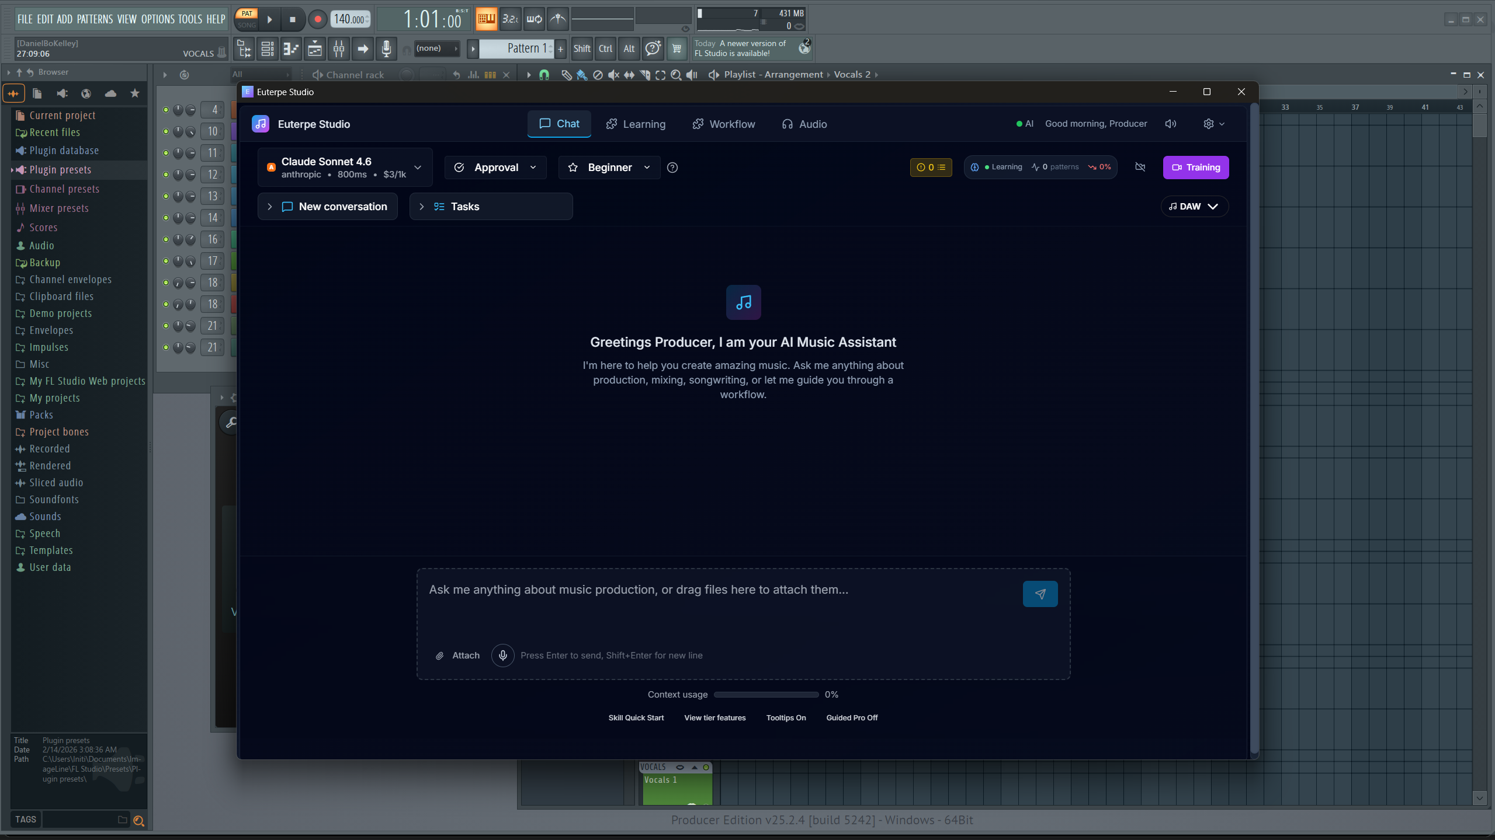Select the playlist draw pencil tool
The image size is (1495, 840).
click(566, 75)
